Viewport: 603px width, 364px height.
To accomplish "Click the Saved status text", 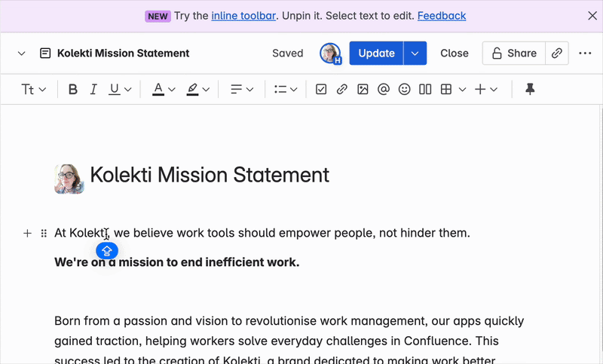I will pyautogui.click(x=288, y=53).
